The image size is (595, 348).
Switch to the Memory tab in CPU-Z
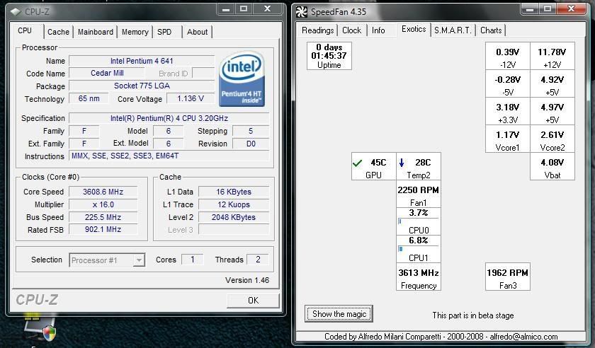(x=135, y=33)
